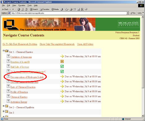
Task: Open the Help menu
Action: pos(36,6)
